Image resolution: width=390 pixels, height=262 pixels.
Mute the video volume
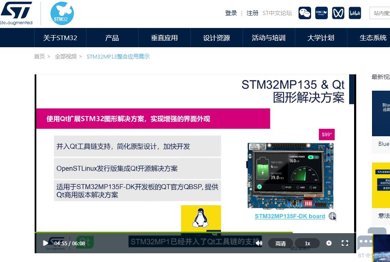(x=259, y=243)
